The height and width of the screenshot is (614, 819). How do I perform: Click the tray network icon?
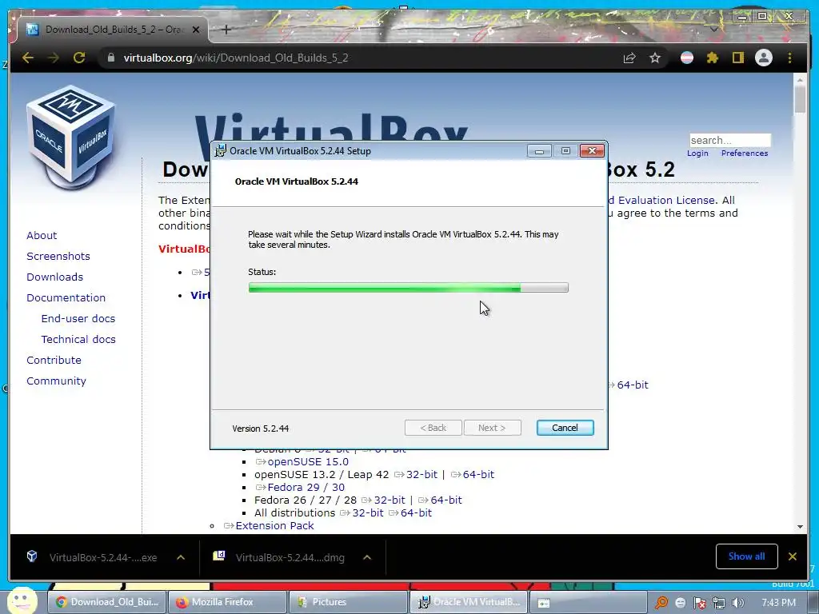point(719,603)
